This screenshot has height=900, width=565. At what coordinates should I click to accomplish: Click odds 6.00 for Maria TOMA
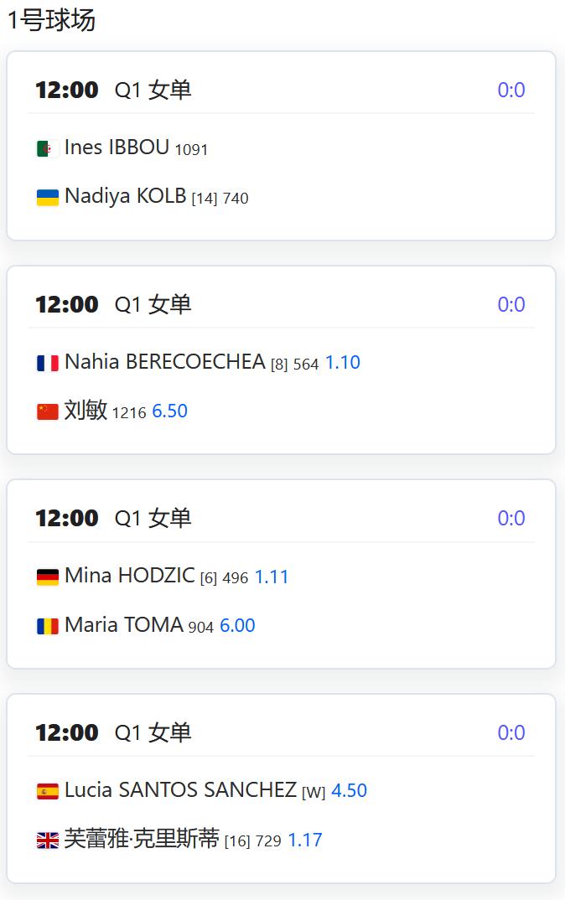(x=237, y=625)
